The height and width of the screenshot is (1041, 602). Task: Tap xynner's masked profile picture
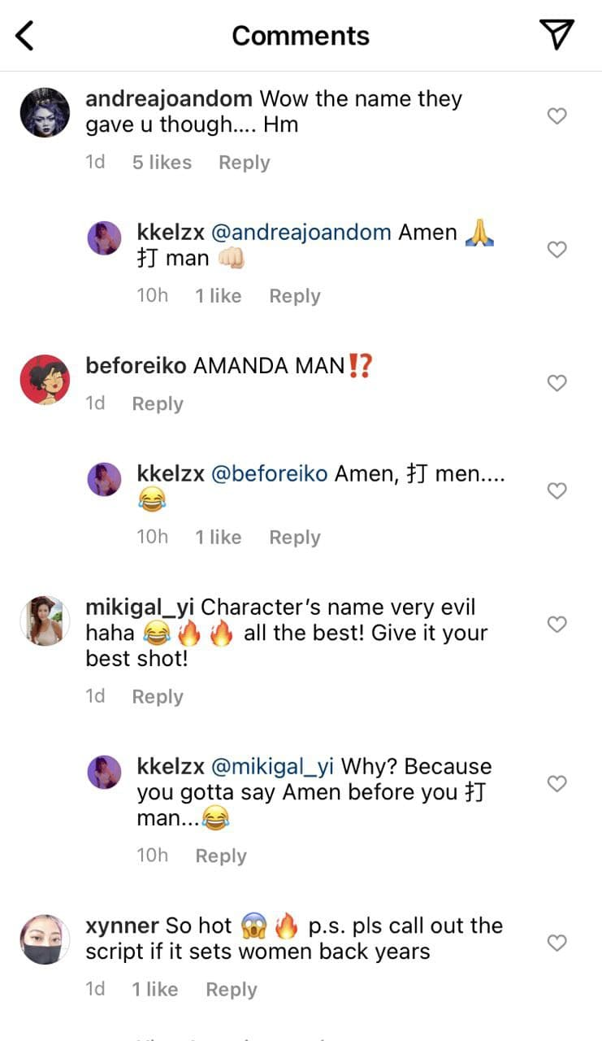tap(45, 939)
